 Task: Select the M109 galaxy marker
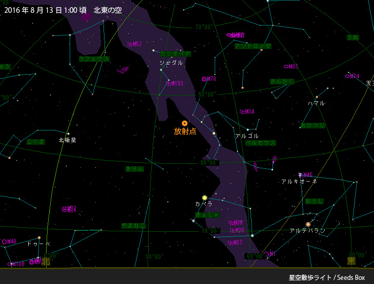coord(16,264)
